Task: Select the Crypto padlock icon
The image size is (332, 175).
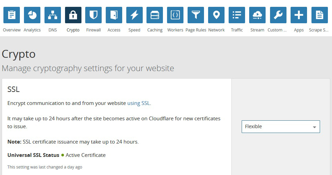Action: (73, 15)
